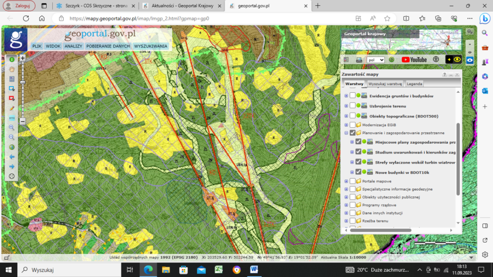Screen dimensions: 493x277
Task: Open the green help question icon
Action: click(x=391, y=60)
